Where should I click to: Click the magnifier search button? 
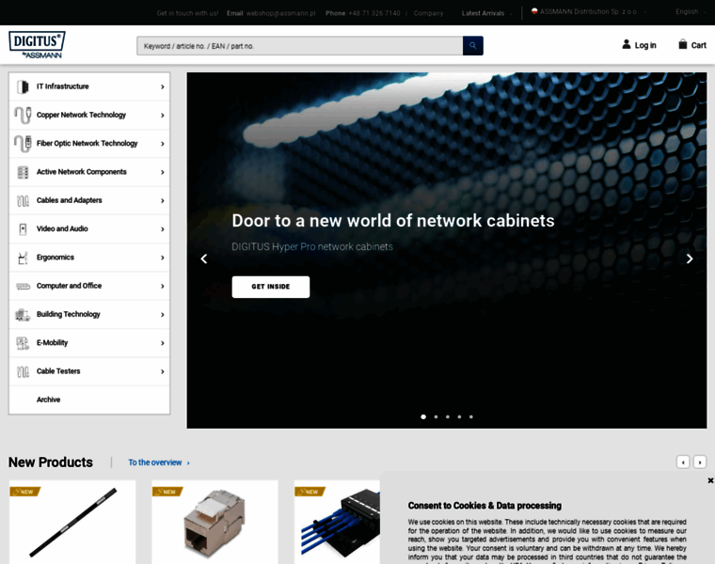tap(473, 45)
